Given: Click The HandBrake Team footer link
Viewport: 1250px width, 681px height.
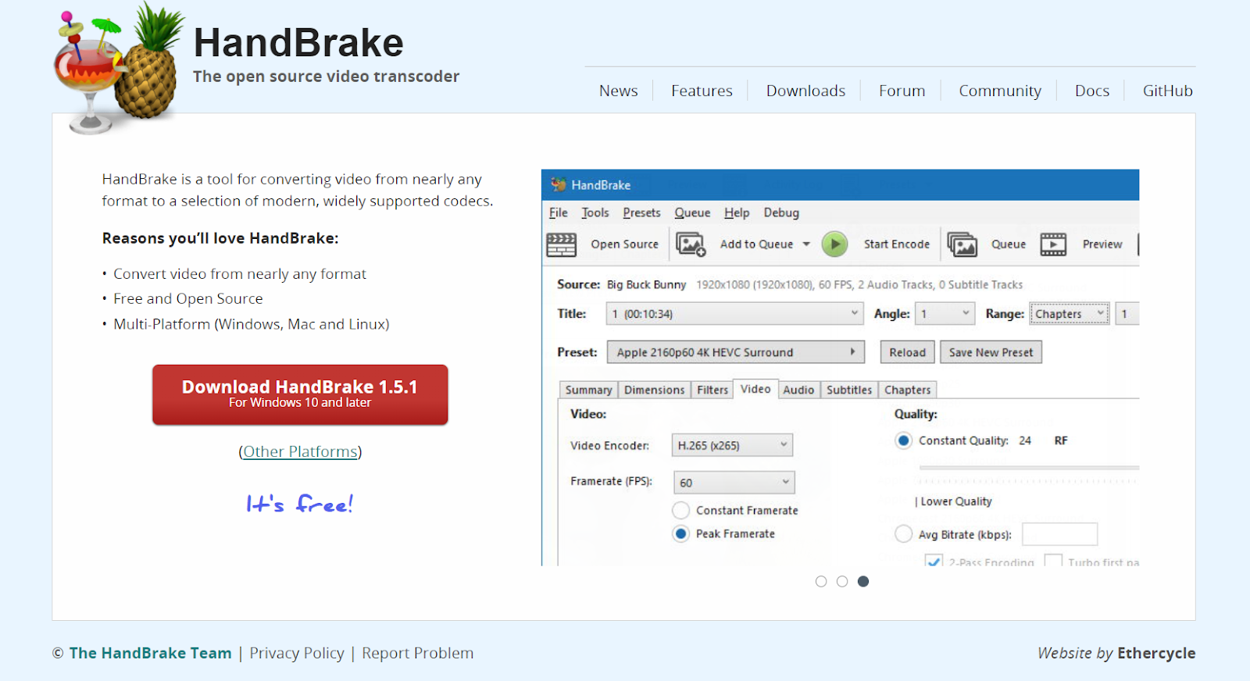Looking at the screenshot, I should click(x=150, y=653).
